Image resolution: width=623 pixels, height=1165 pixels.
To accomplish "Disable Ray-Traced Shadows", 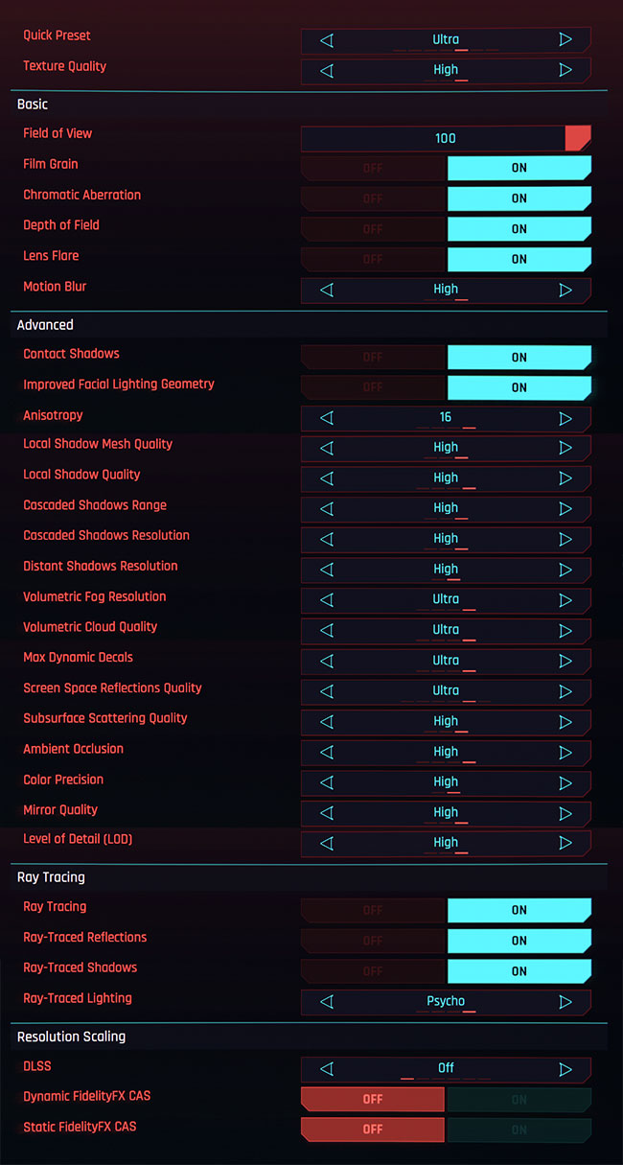I will [x=373, y=971].
